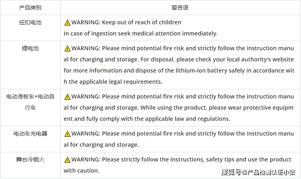Click the 舞台冷烟火 category cell

pos(30,165)
